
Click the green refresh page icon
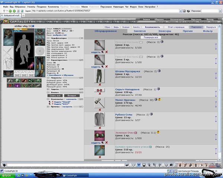tap(22, 11)
